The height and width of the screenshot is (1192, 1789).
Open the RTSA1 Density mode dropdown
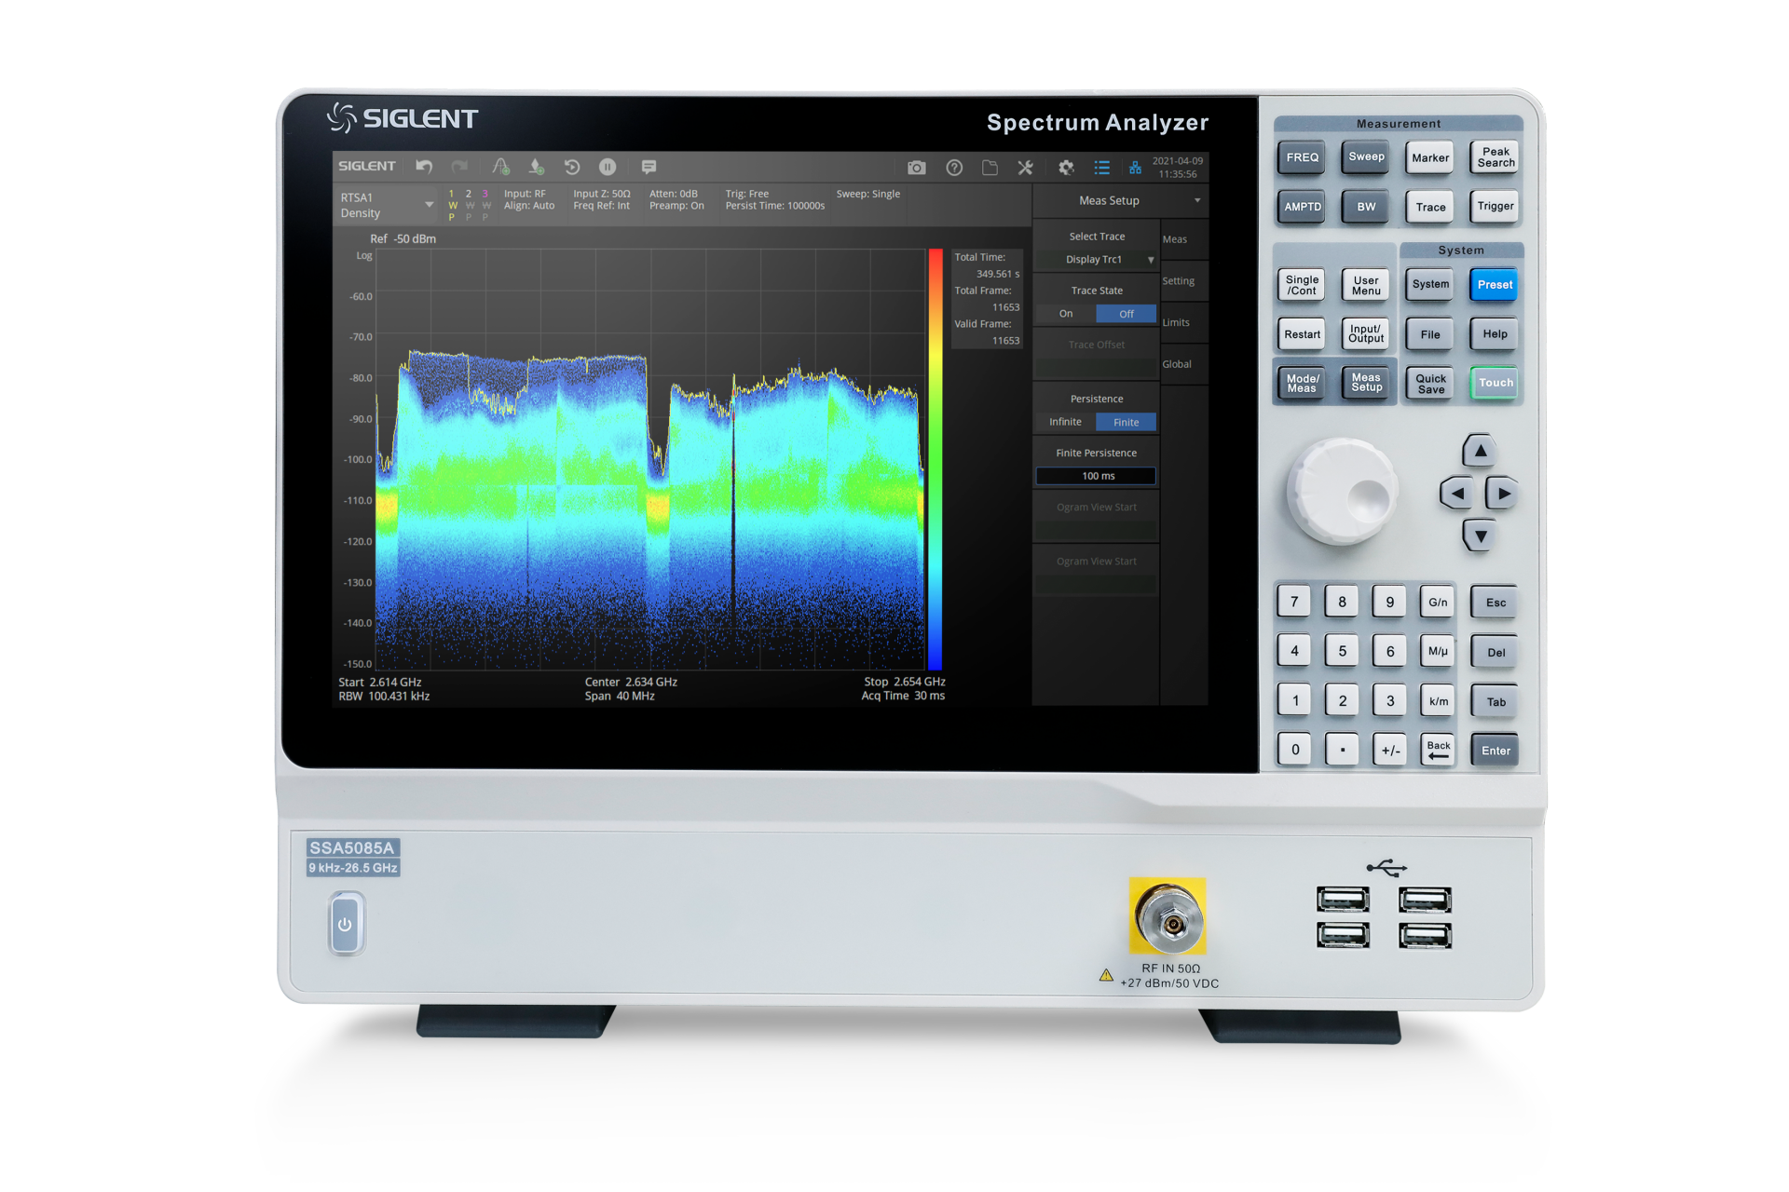(386, 205)
